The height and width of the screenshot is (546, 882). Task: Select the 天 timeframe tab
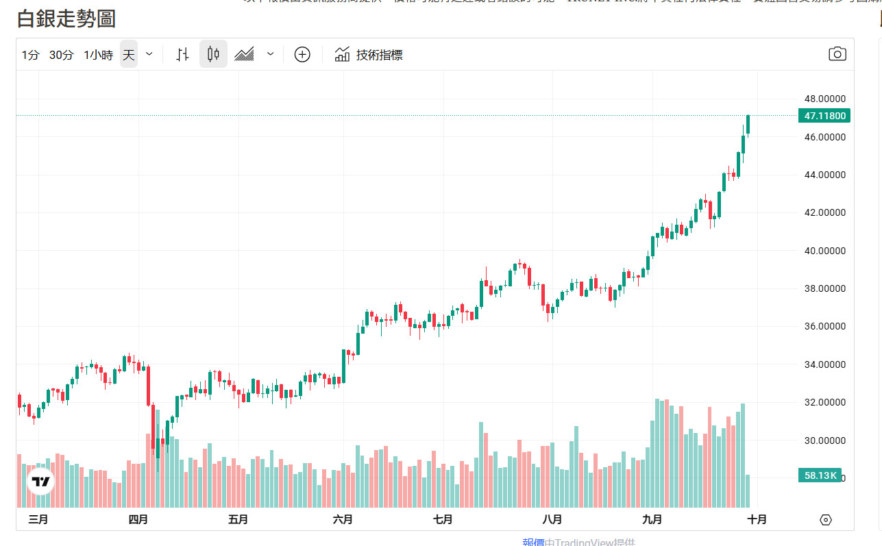(x=128, y=54)
